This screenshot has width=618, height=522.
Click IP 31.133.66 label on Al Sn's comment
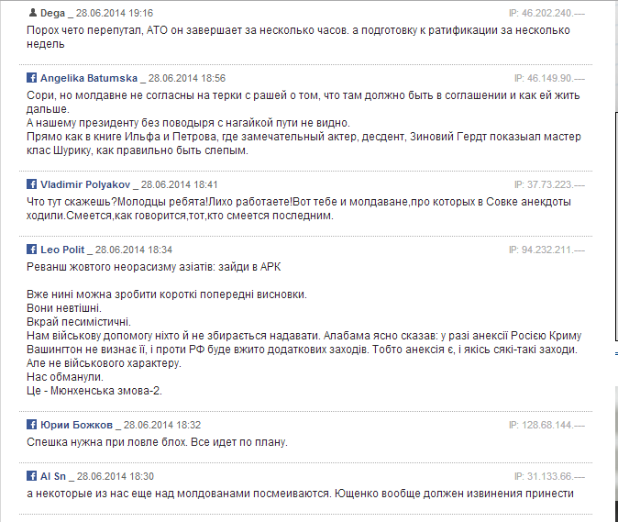tap(549, 476)
